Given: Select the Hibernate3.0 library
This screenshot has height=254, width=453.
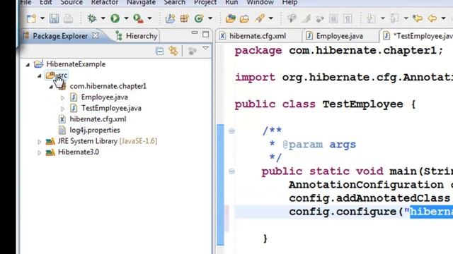Looking at the screenshot, I should [79, 152].
